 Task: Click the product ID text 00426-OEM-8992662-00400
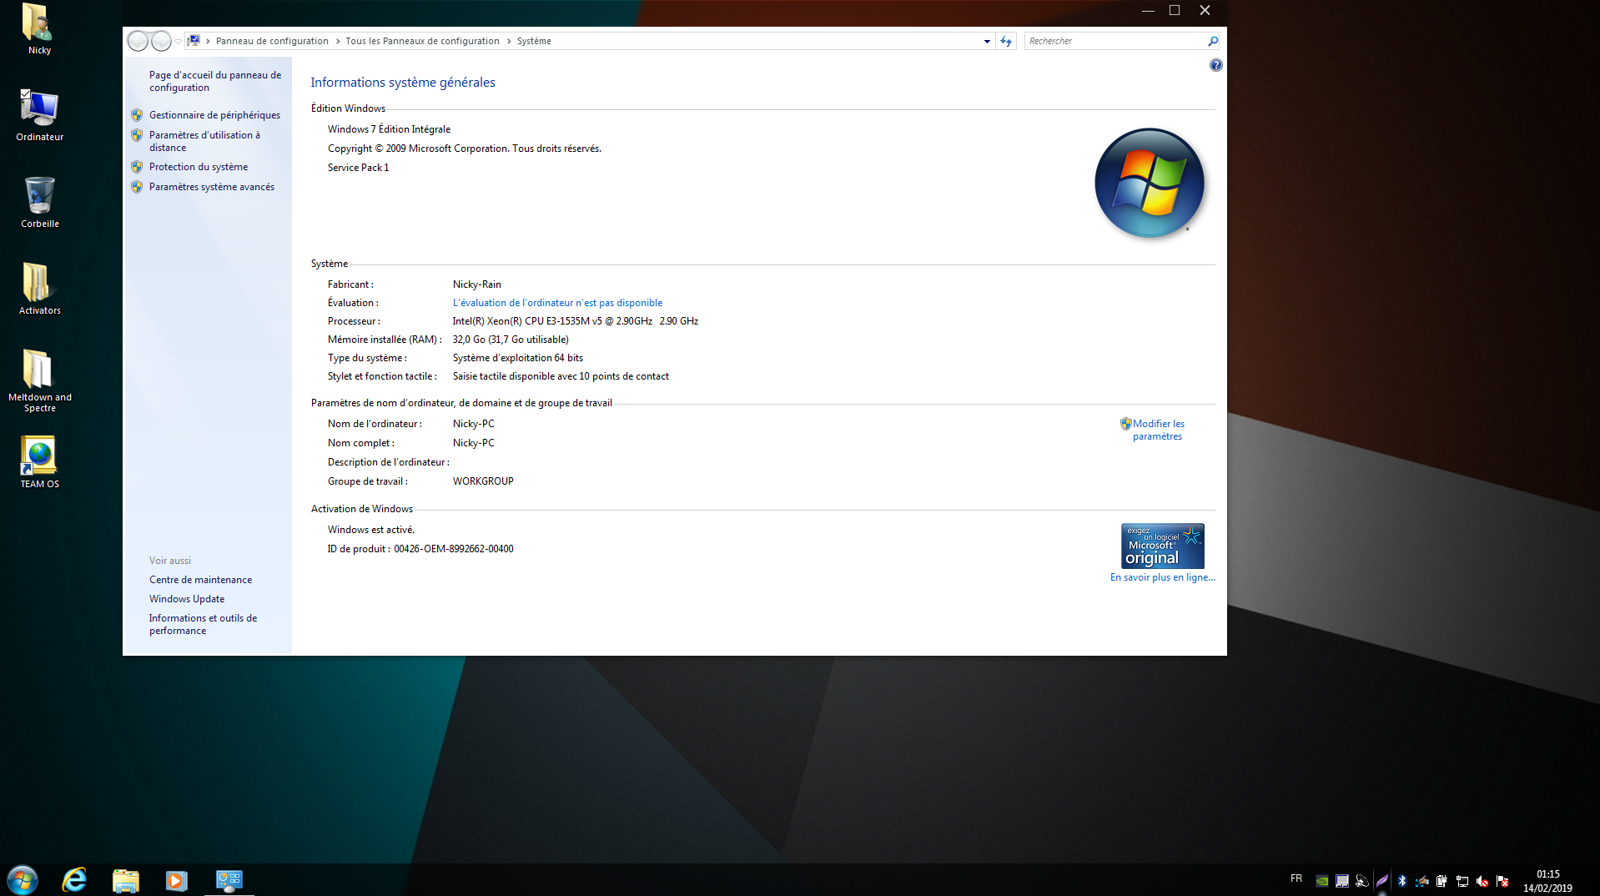(453, 549)
